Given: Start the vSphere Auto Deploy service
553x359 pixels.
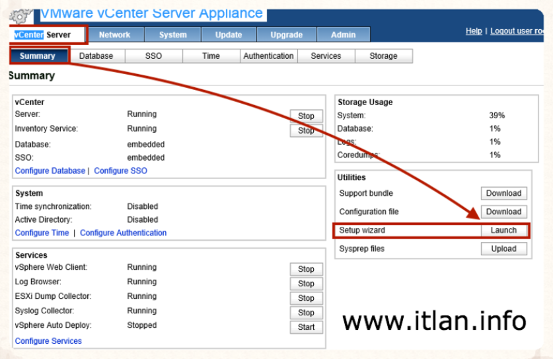Looking at the screenshot, I should click(306, 327).
